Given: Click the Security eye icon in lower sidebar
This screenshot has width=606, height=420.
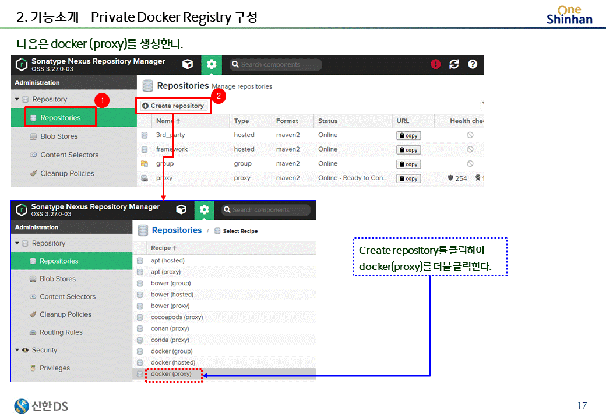Looking at the screenshot, I should pos(25,350).
